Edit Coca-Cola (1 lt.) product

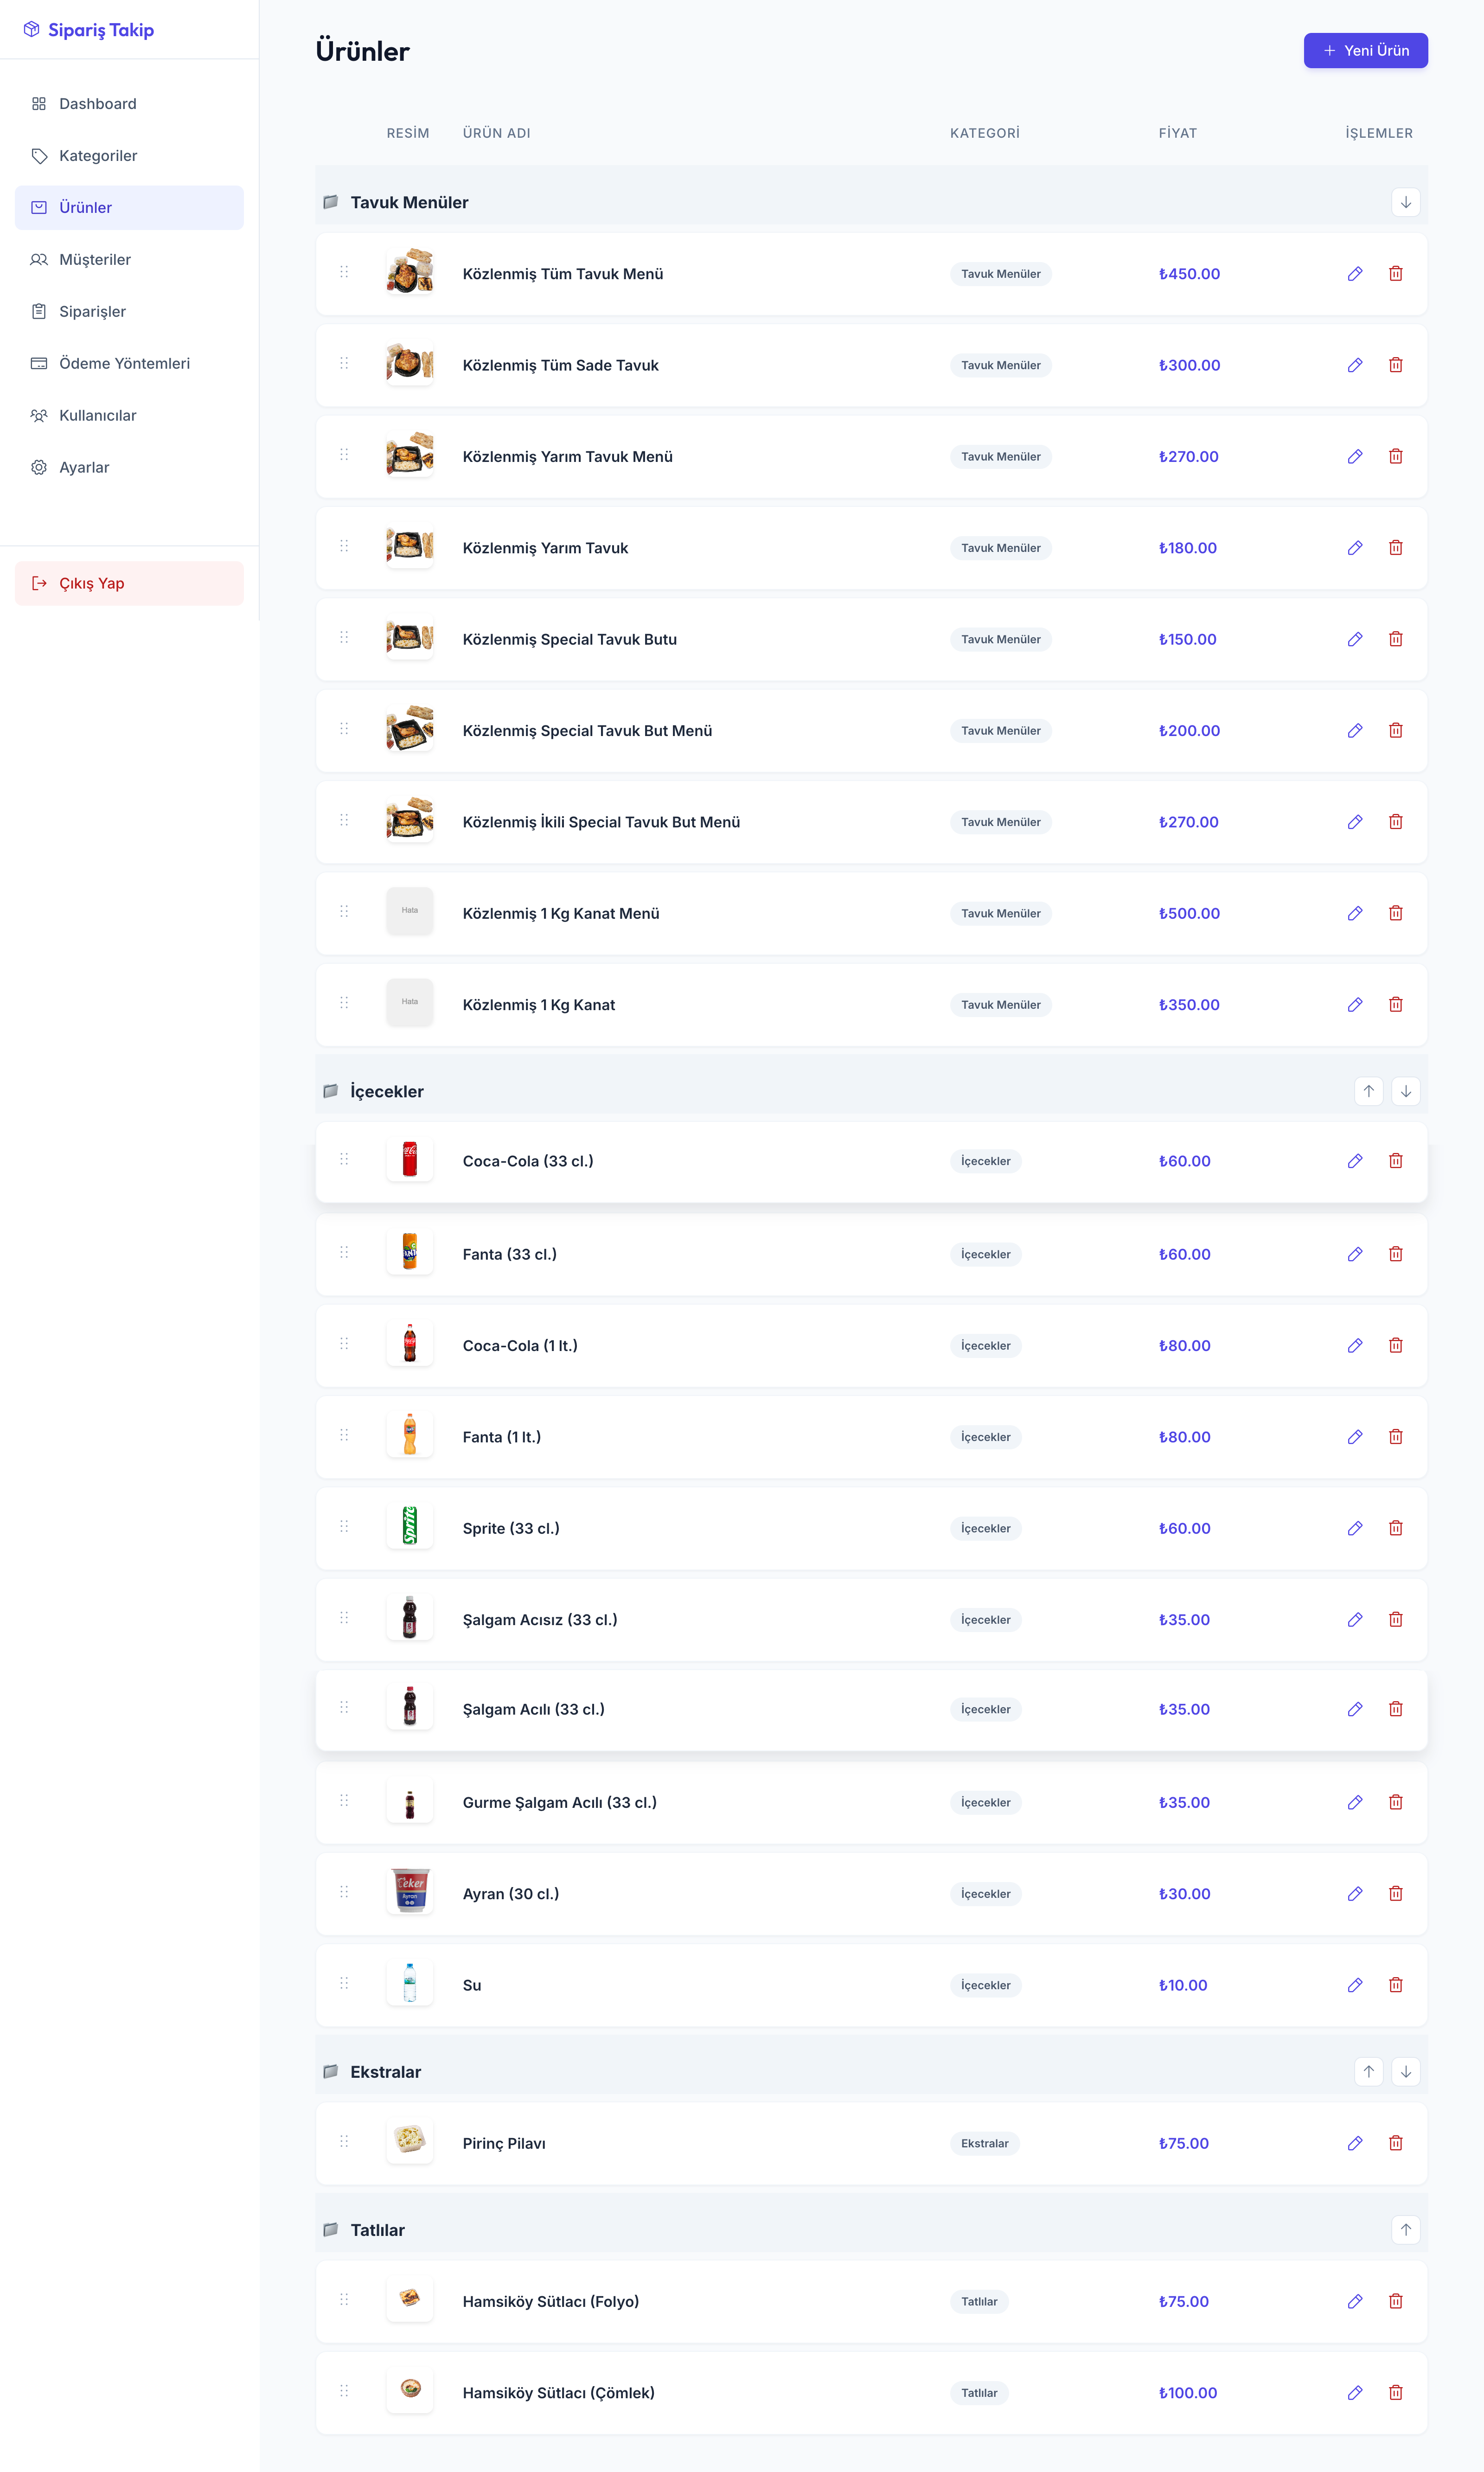(x=1355, y=1346)
